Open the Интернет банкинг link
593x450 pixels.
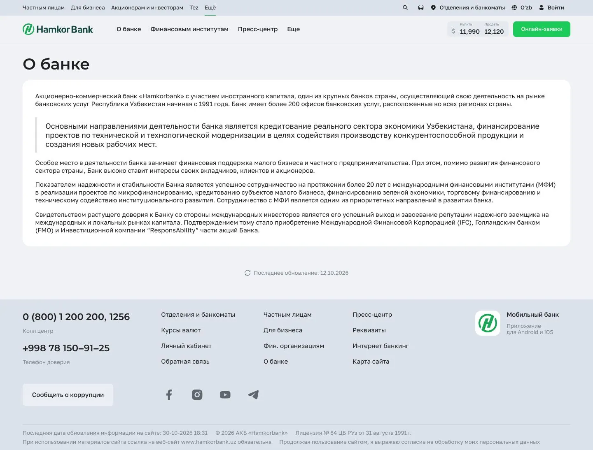point(381,346)
